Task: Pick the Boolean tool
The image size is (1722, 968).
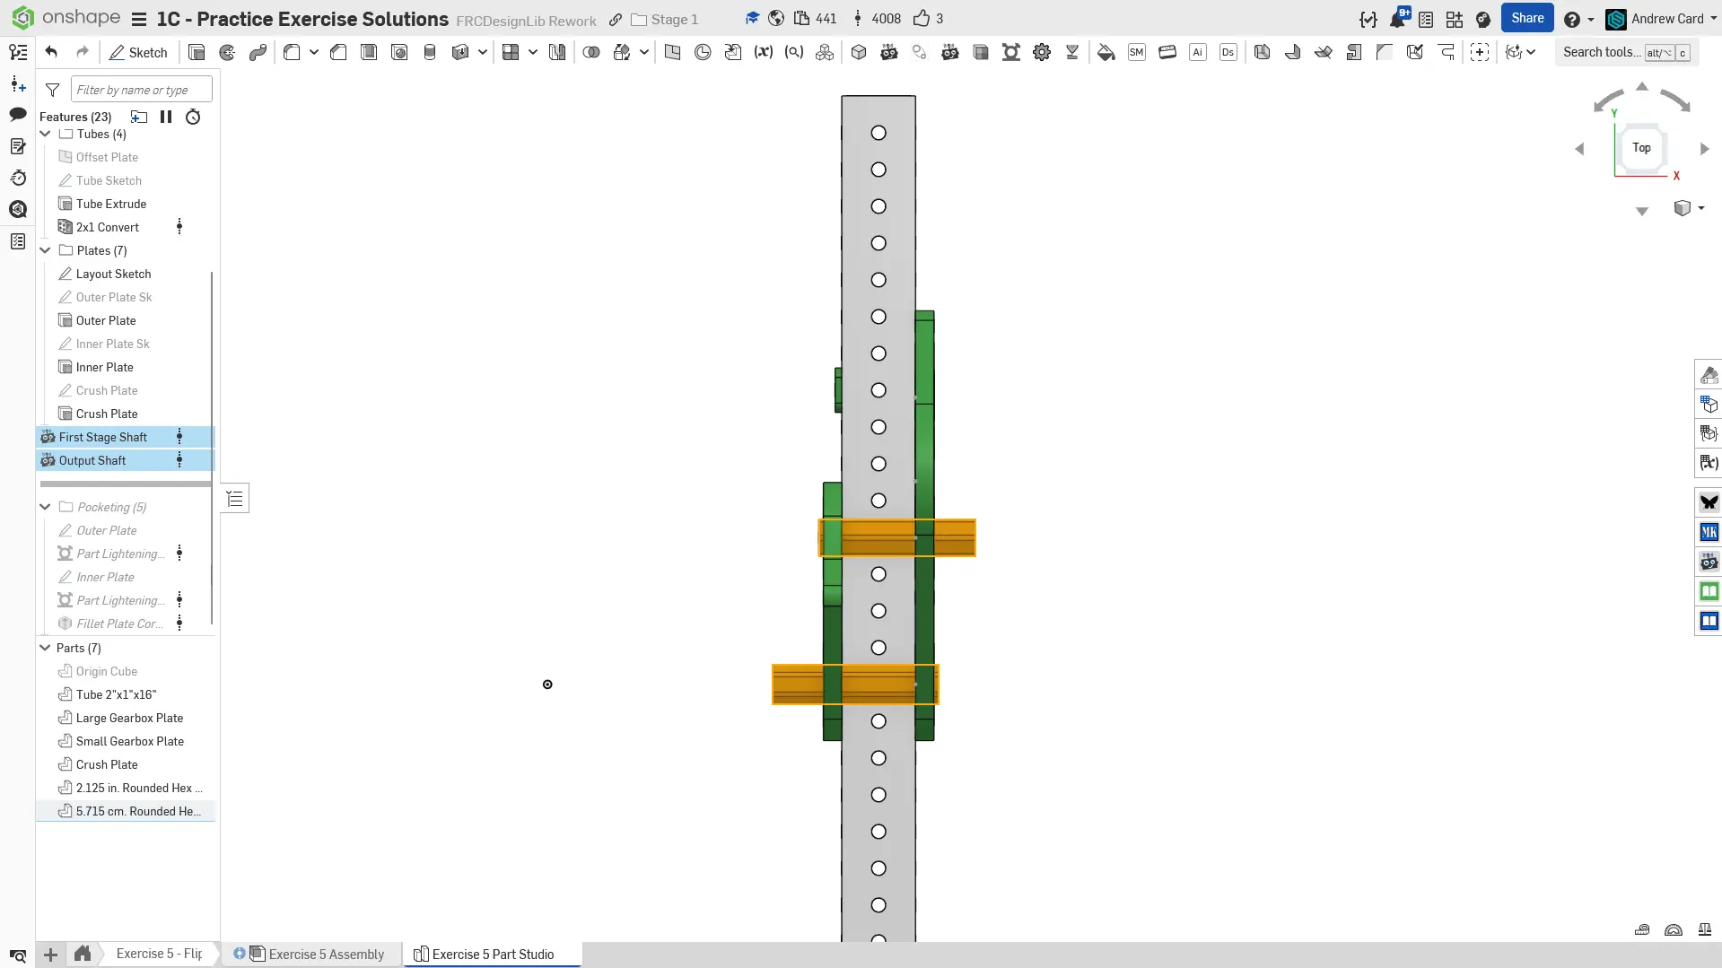Action: [x=590, y=52]
